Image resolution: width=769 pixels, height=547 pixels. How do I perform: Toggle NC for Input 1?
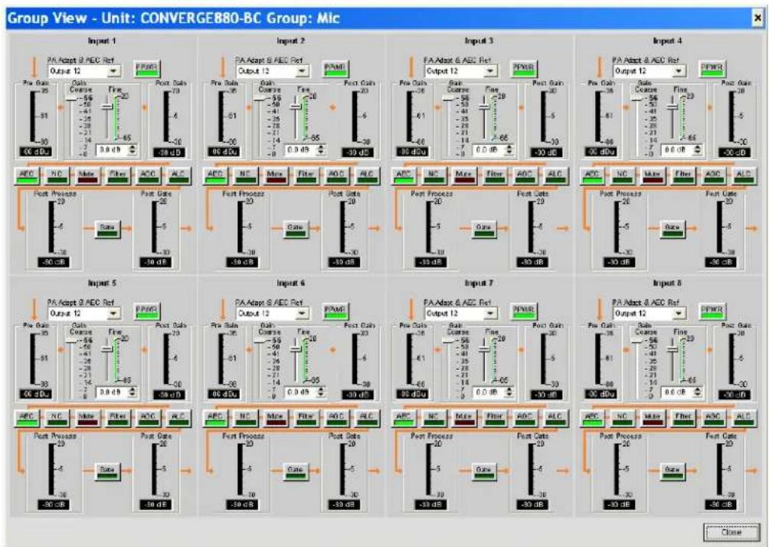pyautogui.click(x=57, y=175)
